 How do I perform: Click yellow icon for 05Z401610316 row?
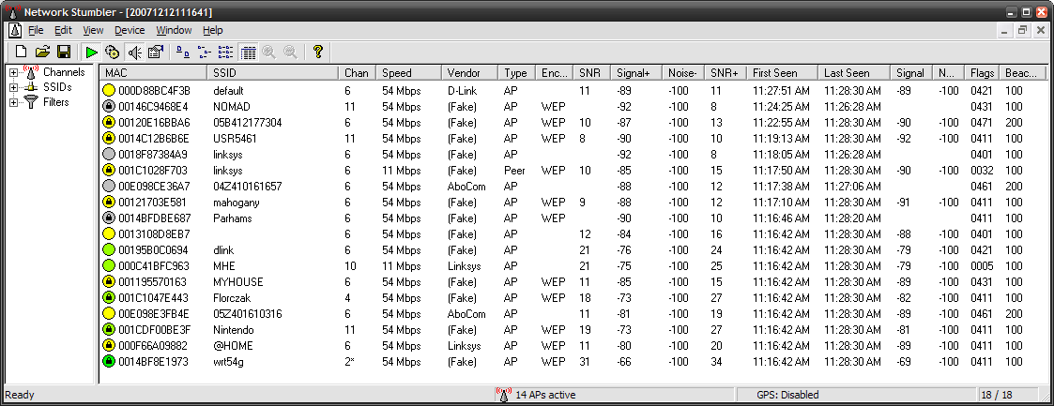pos(109,313)
